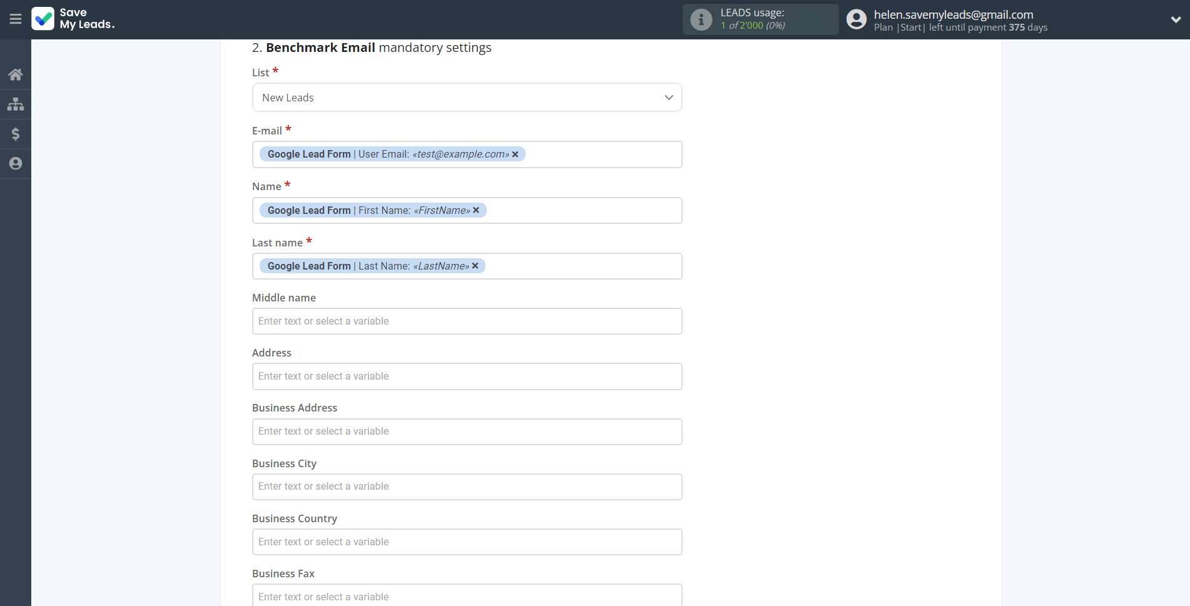Click the user avatar icon
Viewport: 1190px width, 606px height.
857,19
